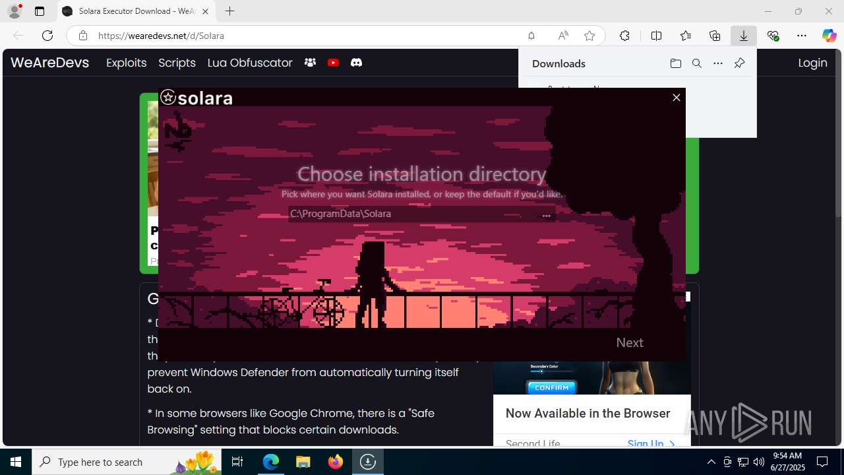The height and width of the screenshot is (475, 844).
Task: Open Microsoft Edge from taskbar
Action: (271, 462)
